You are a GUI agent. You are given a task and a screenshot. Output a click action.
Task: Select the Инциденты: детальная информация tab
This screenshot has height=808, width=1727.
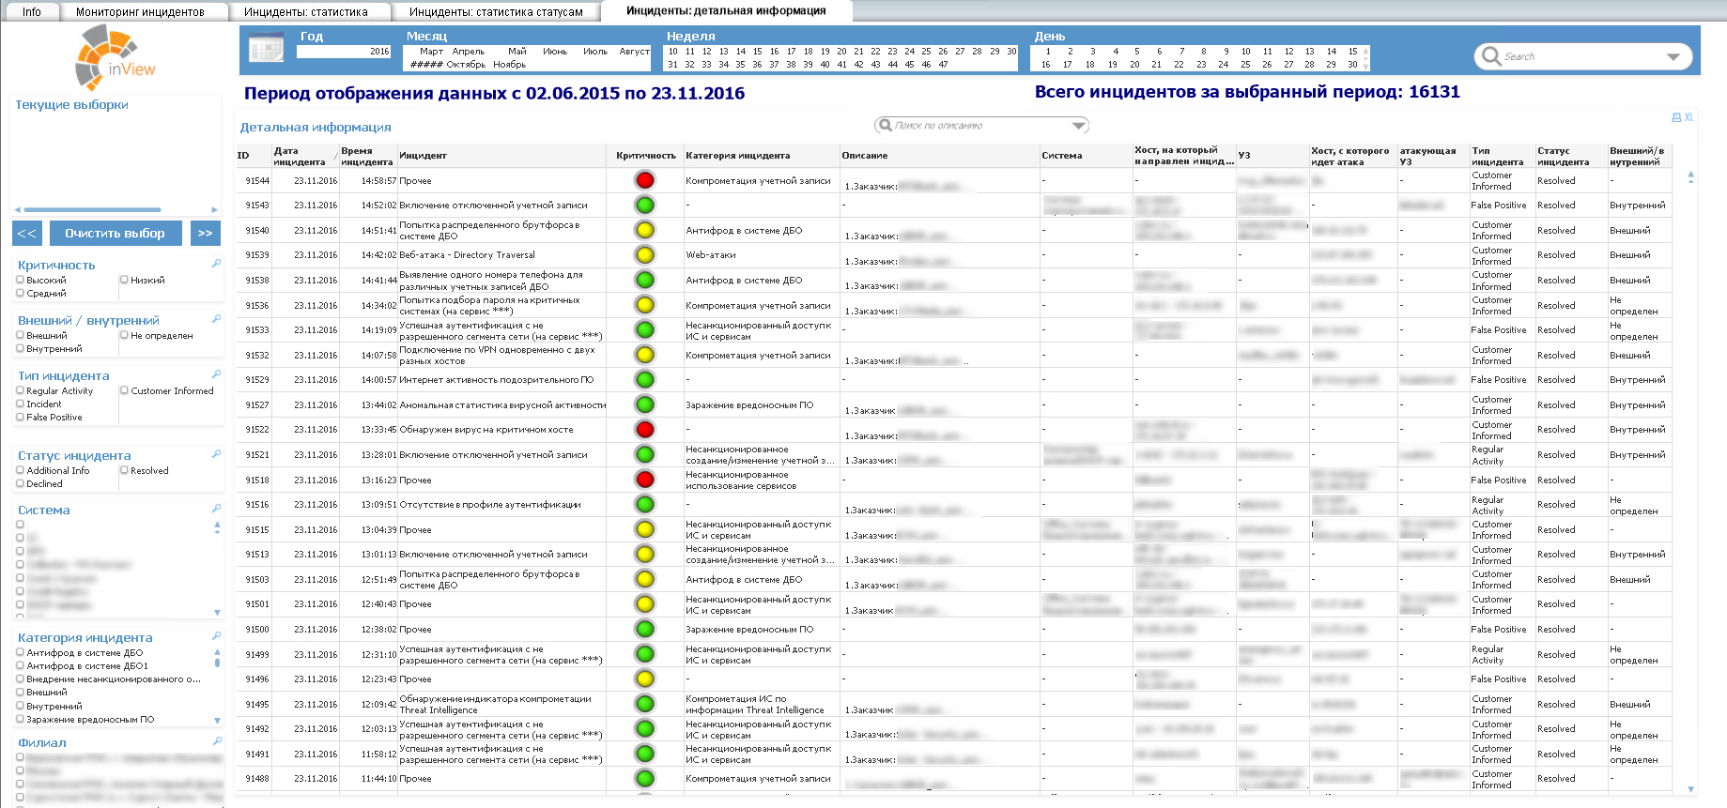[x=726, y=11]
